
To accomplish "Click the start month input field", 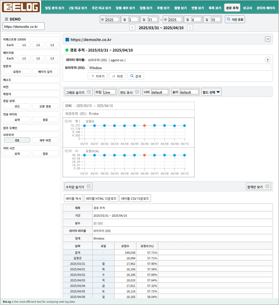I will click(133, 19).
